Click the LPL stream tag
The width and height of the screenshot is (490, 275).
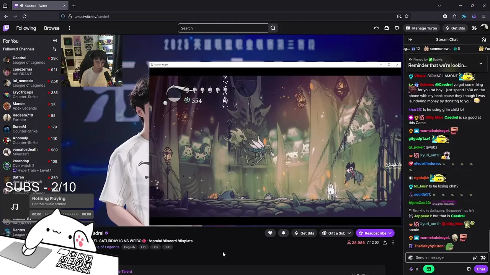pyautogui.click(x=144, y=247)
